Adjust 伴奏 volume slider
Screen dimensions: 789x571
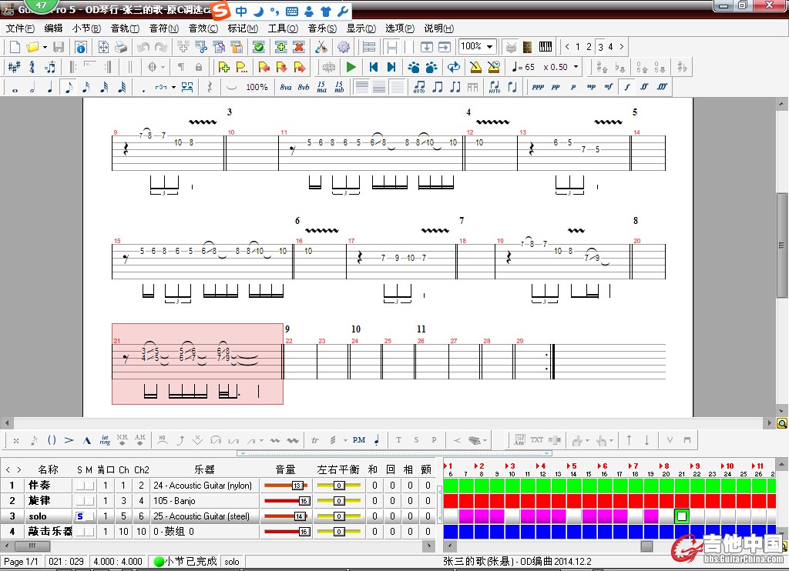(286, 486)
